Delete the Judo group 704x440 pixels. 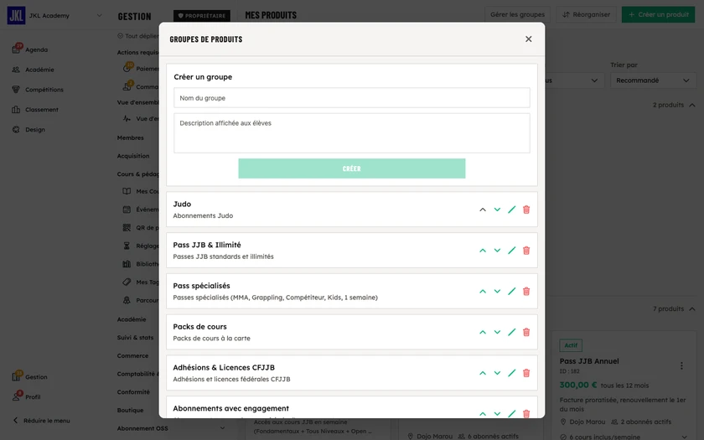coord(526,210)
